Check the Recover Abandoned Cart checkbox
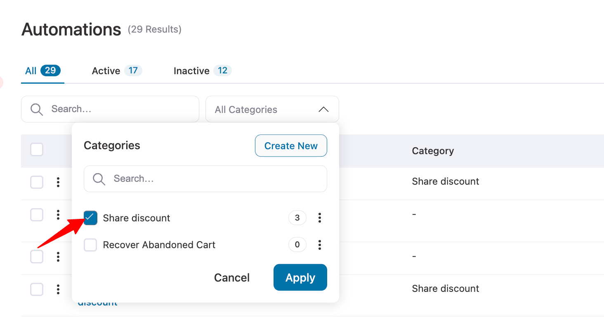604x324 pixels. [90, 245]
